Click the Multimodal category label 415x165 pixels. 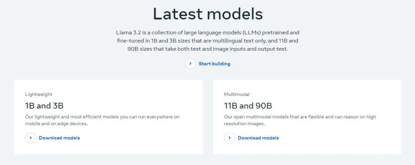pos(236,94)
